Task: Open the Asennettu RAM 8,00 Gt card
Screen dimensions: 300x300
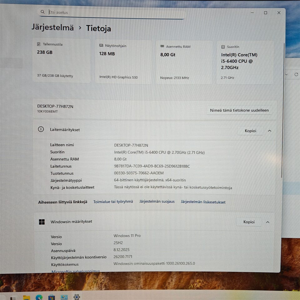Action: (x=184, y=62)
